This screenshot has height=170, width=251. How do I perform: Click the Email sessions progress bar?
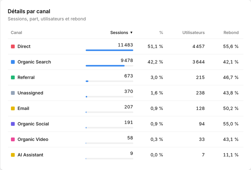(109, 112)
